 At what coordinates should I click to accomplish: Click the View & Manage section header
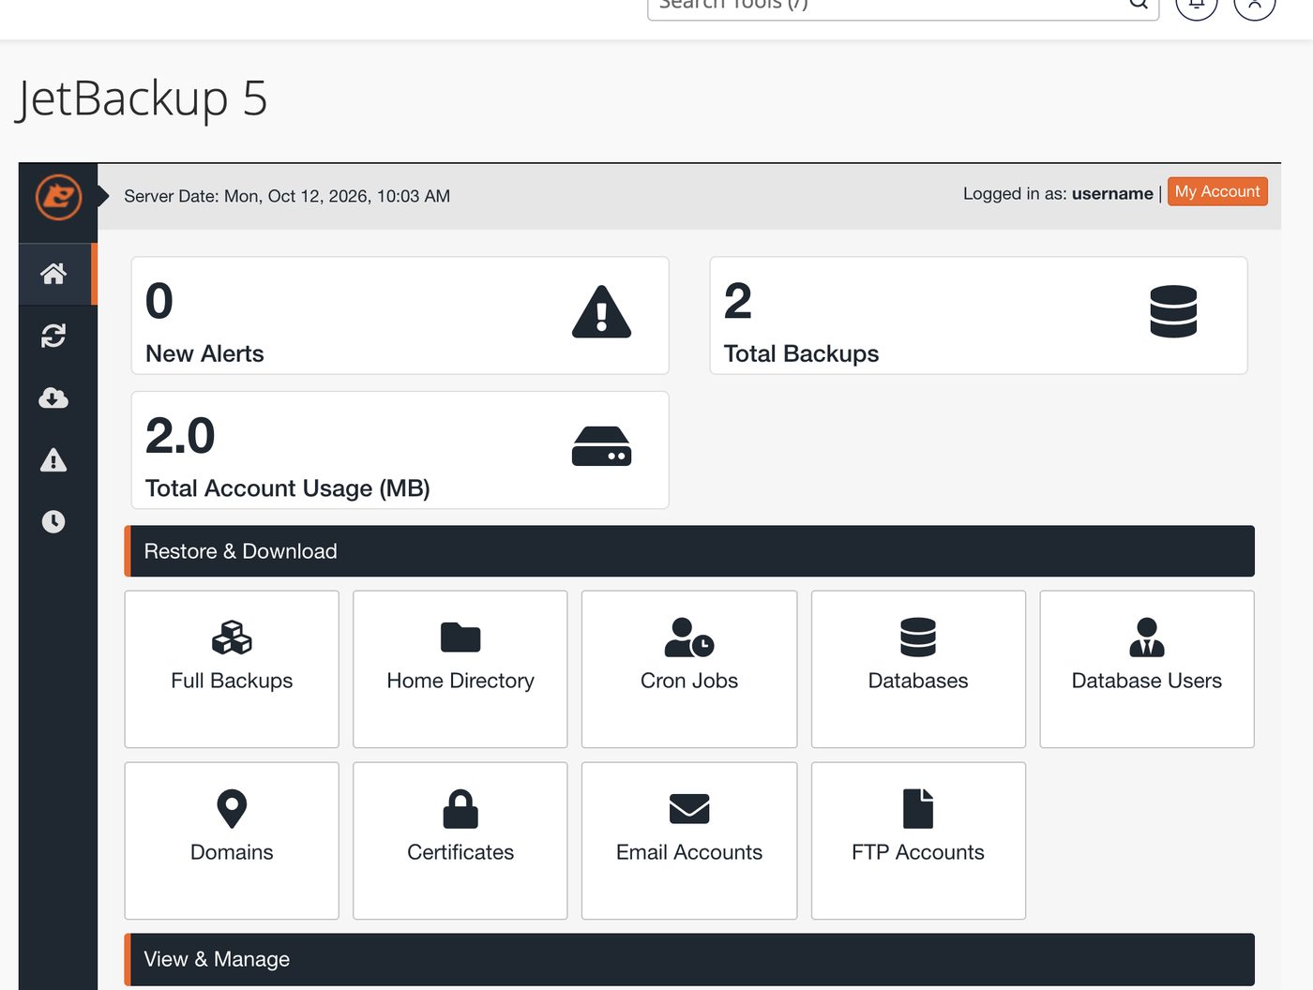coord(689,959)
